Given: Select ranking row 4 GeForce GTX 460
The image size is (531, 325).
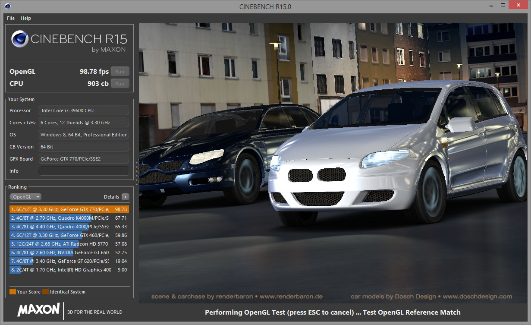Looking at the screenshot, I should point(69,235).
